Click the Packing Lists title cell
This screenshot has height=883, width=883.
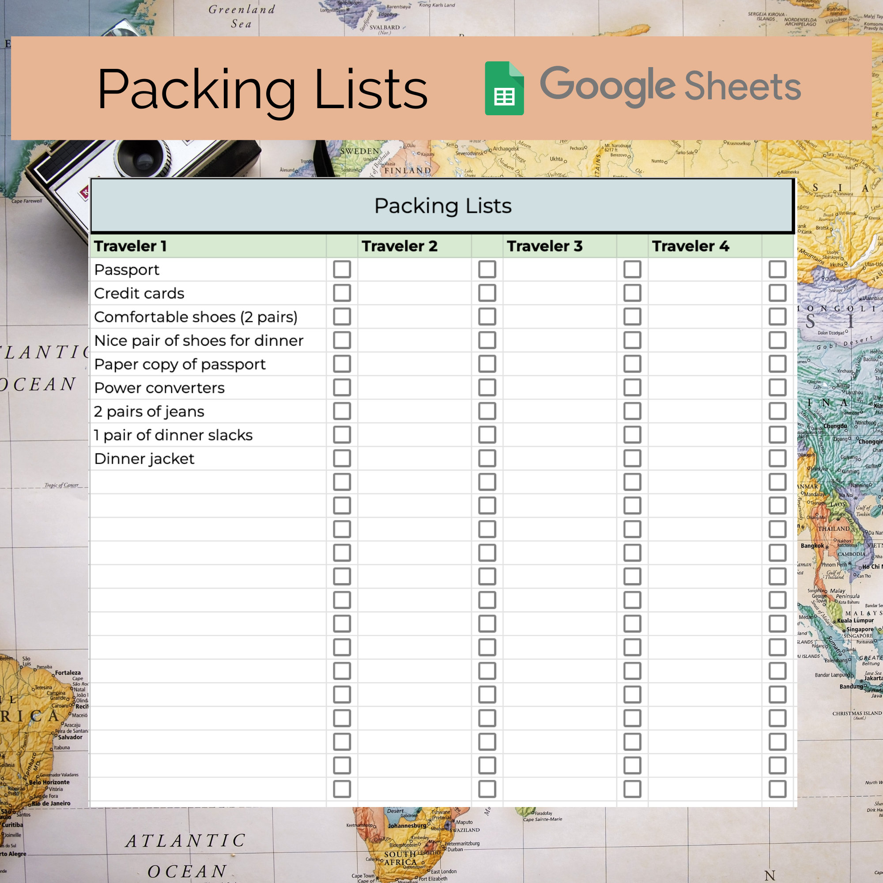click(441, 206)
